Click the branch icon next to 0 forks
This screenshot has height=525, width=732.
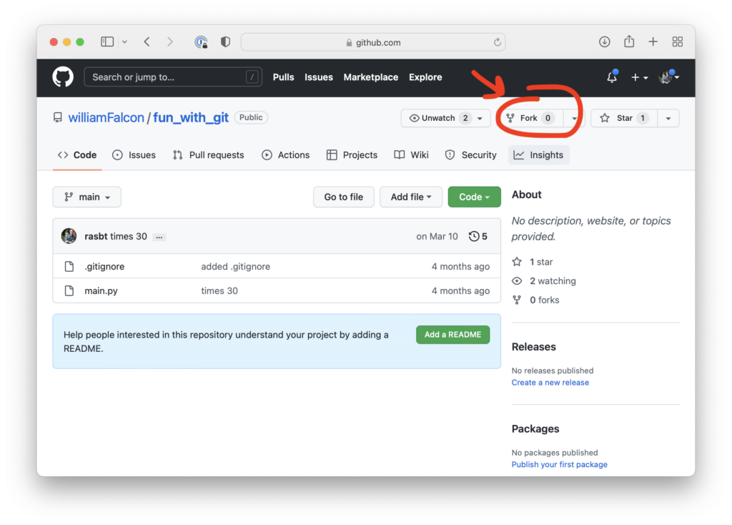pyautogui.click(x=516, y=300)
